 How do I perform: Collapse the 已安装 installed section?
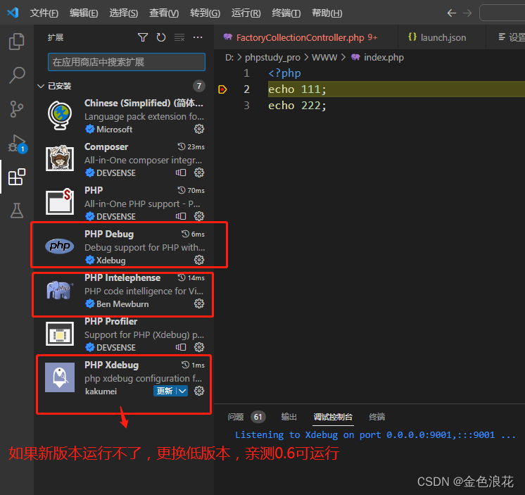[41, 86]
